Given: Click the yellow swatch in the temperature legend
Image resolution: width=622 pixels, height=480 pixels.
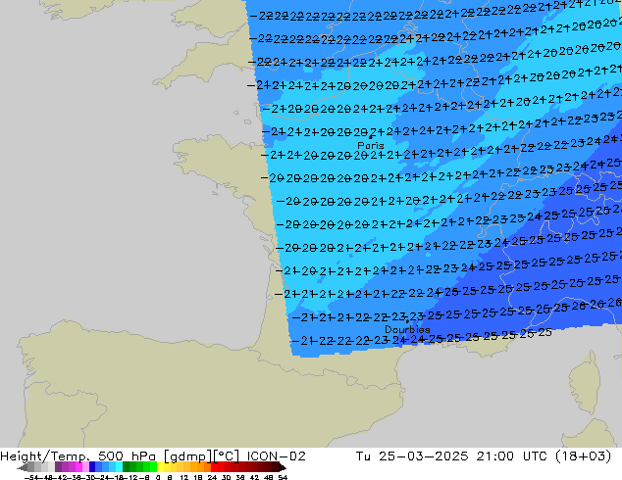Looking at the screenshot, I should coord(160,467).
